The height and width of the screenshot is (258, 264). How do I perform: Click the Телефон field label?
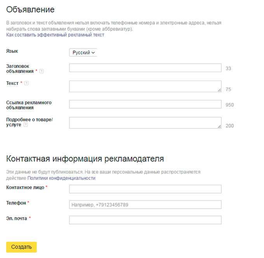point(16,203)
